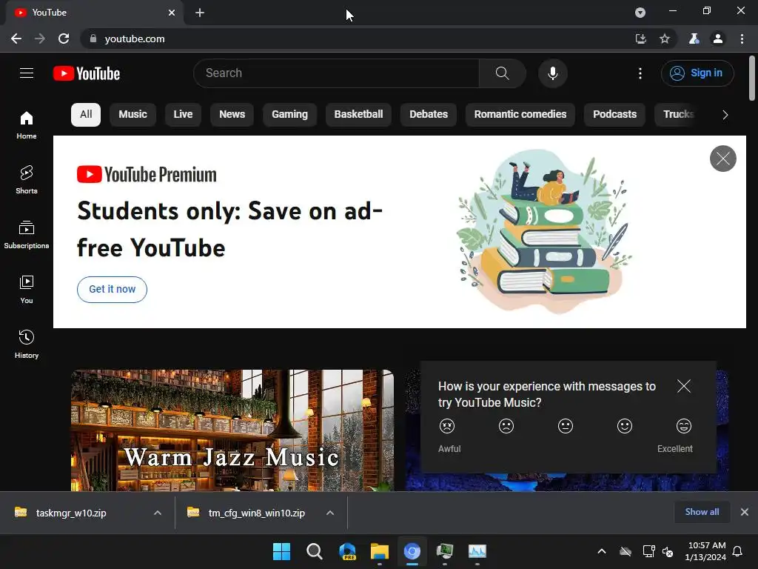Click the magnifier search button
Image resolution: width=758 pixels, height=569 pixels.
pyautogui.click(x=503, y=73)
